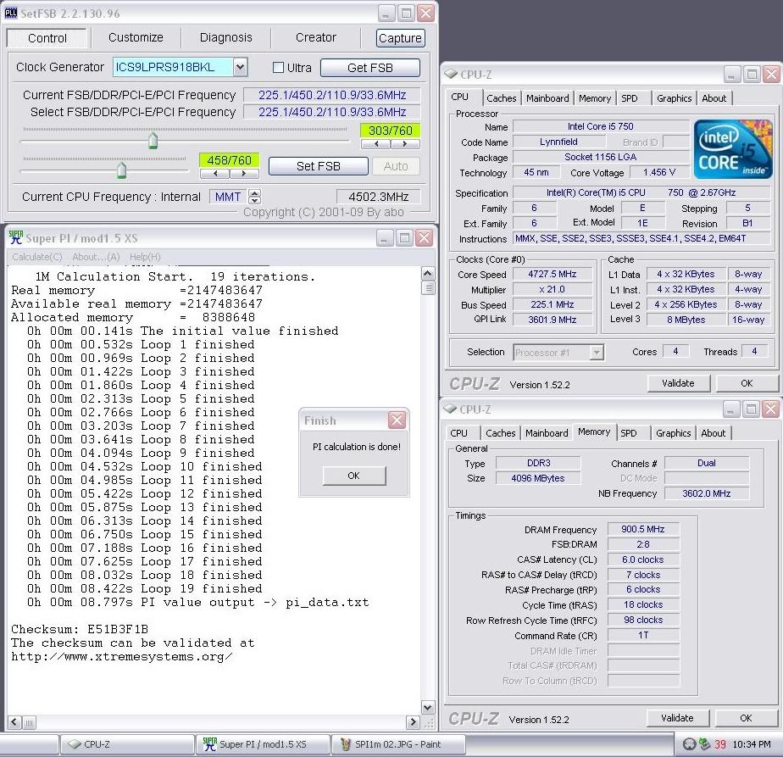Open the Calculate(C) menu in Super PI
Viewport: 783px width, 757px height.
pos(37,257)
